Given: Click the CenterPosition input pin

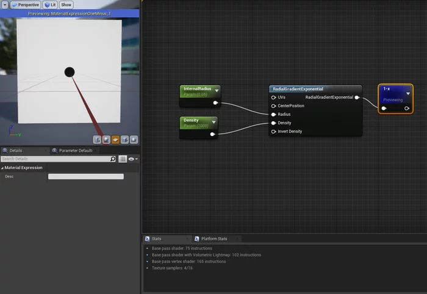Looking at the screenshot, I should point(274,106).
